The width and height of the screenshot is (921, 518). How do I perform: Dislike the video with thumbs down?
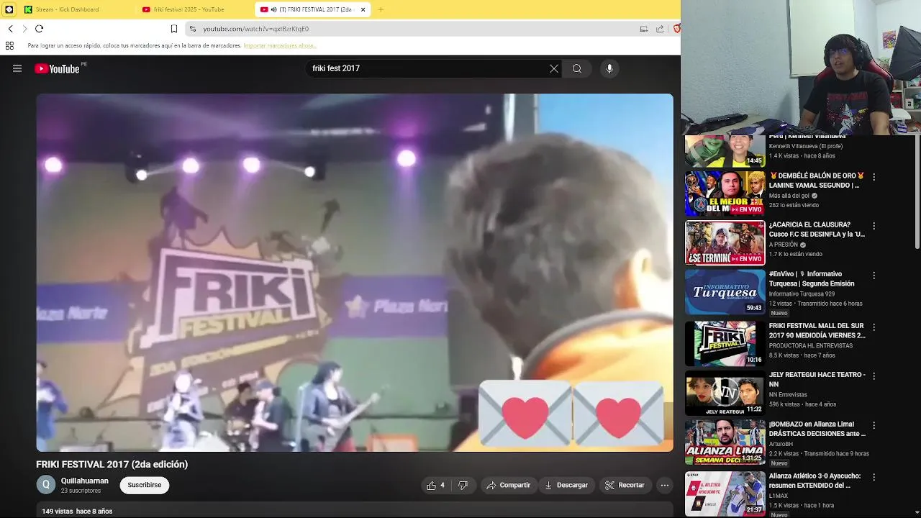pos(463,485)
